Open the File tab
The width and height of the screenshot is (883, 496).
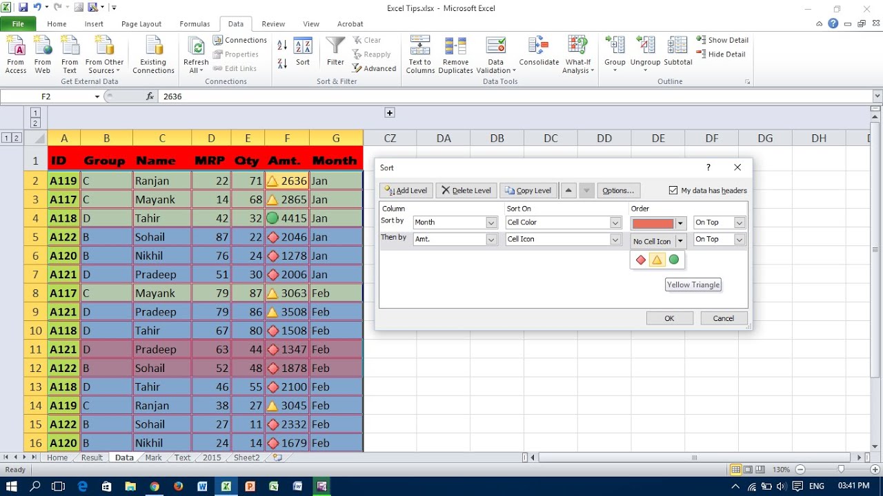18,23
